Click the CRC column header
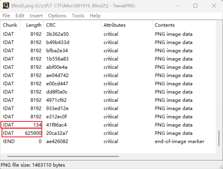The width and height of the screenshot is (223, 169). point(51,25)
